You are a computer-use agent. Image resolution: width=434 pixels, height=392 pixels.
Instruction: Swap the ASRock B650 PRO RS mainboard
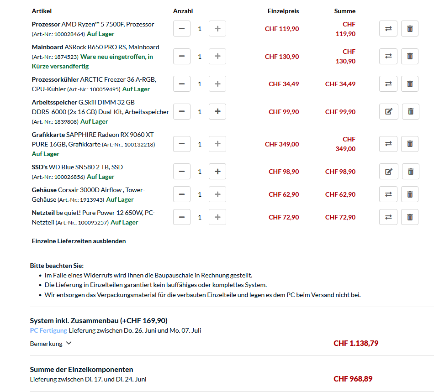tap(388, 57)
